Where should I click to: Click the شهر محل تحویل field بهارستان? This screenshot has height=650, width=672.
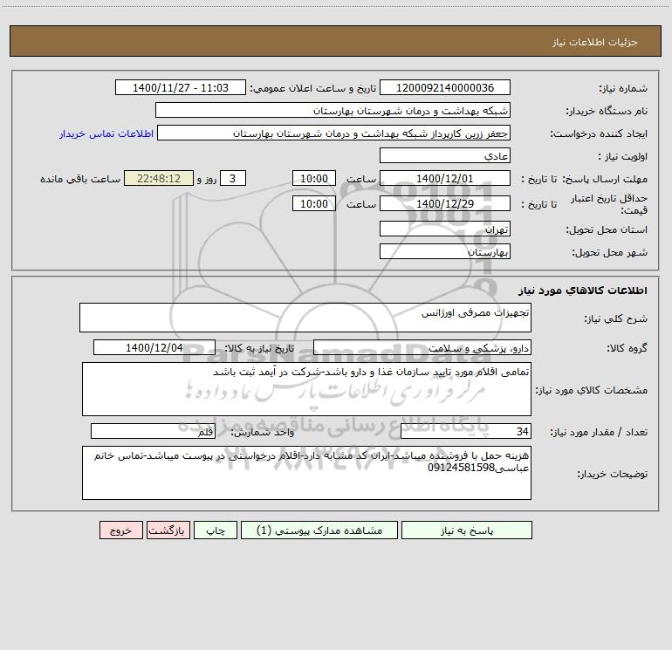click(445, 252)
